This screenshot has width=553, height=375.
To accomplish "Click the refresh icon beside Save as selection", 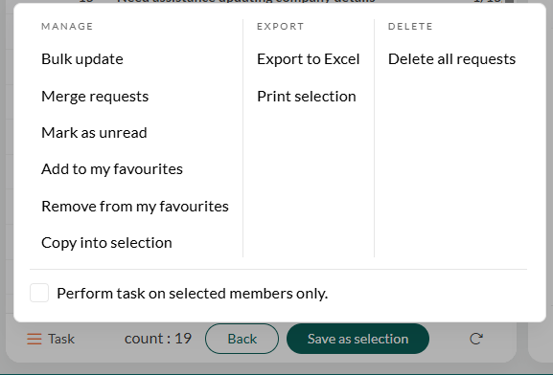I will pos(476,339).
